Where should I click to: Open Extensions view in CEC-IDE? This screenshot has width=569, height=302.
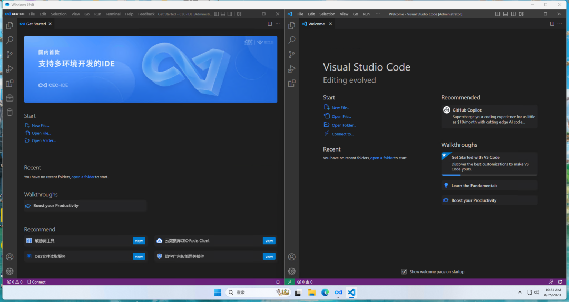(x=10, y=83)
